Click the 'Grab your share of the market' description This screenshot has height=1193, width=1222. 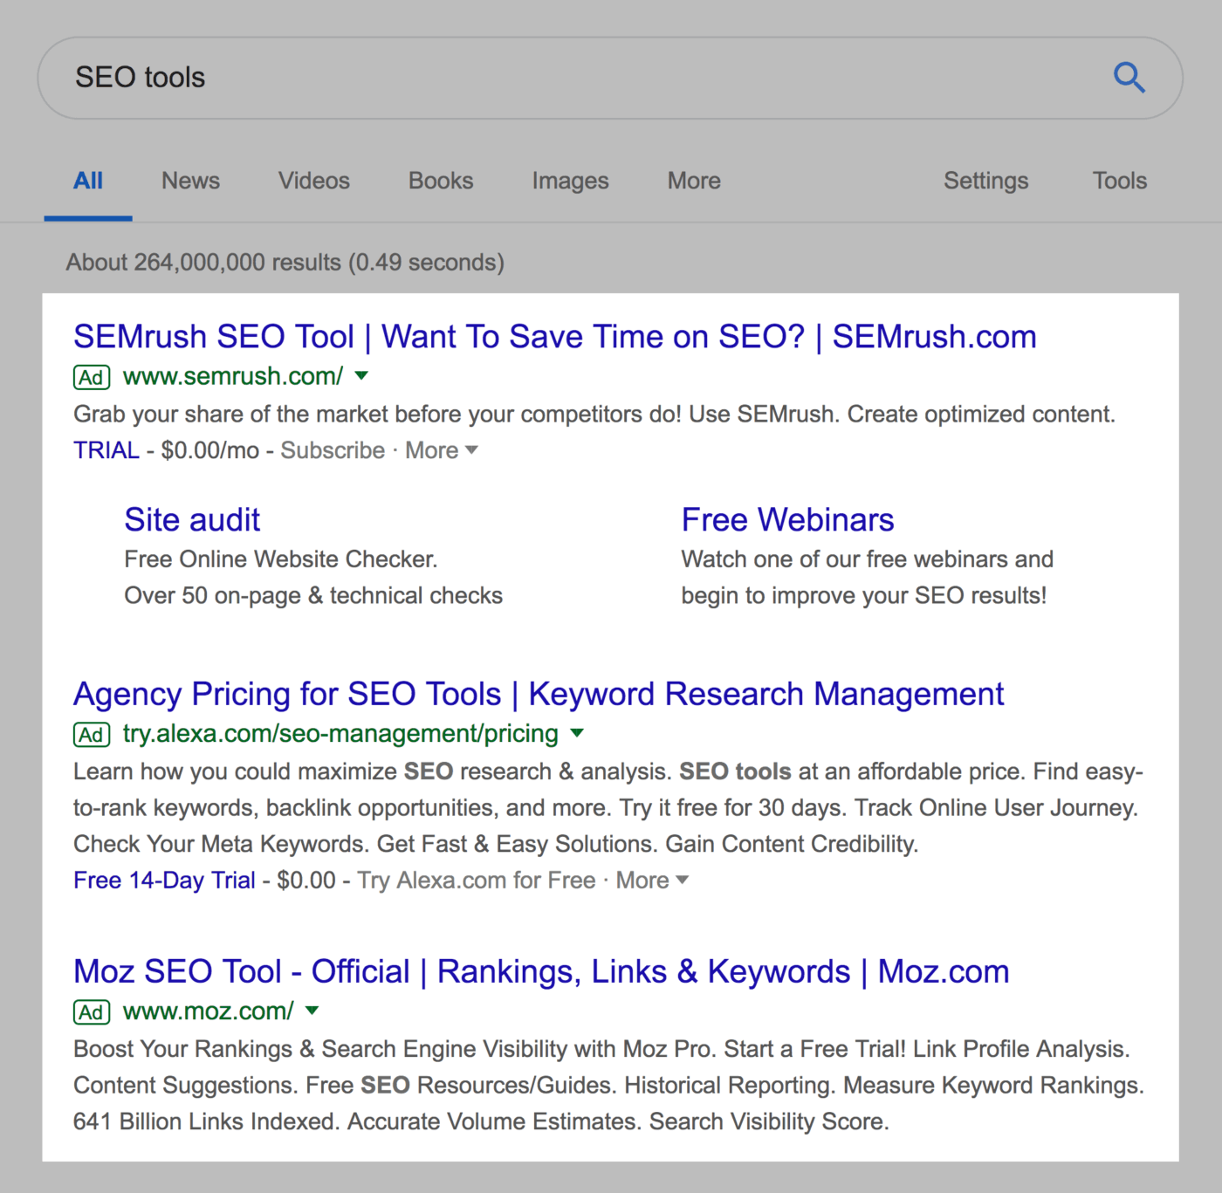pos(594,414)
